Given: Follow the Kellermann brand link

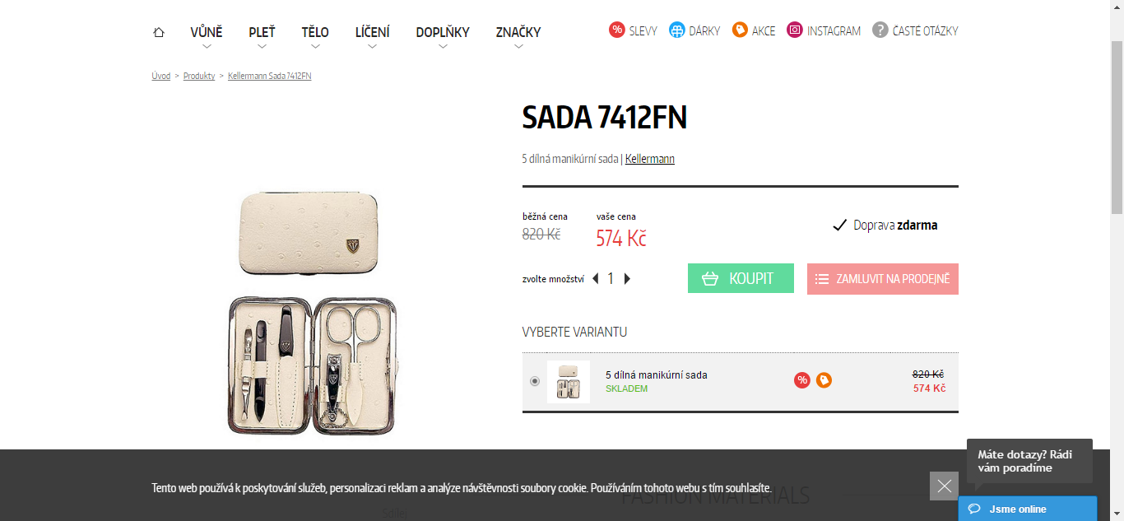Looking at the screenshot, I should (x=650, y=159).
